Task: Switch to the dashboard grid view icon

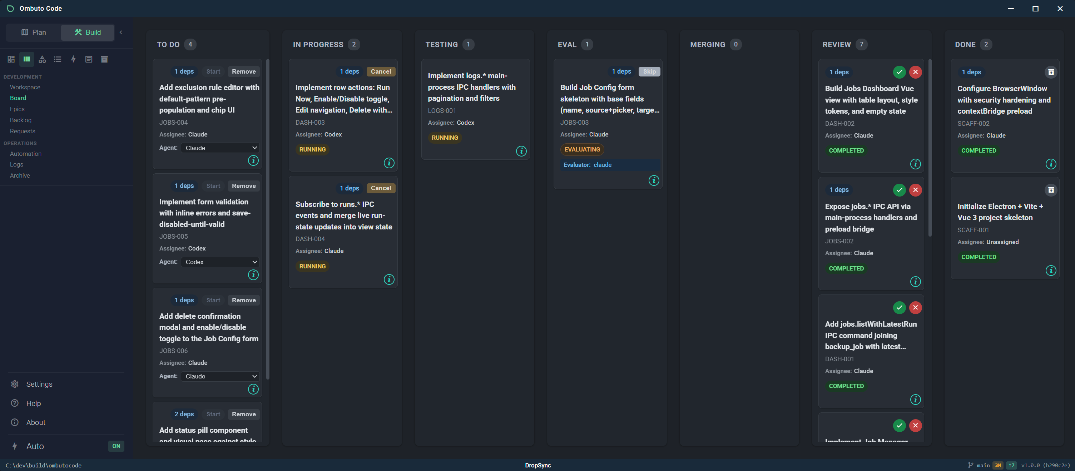Action: (x=11, y=59)
